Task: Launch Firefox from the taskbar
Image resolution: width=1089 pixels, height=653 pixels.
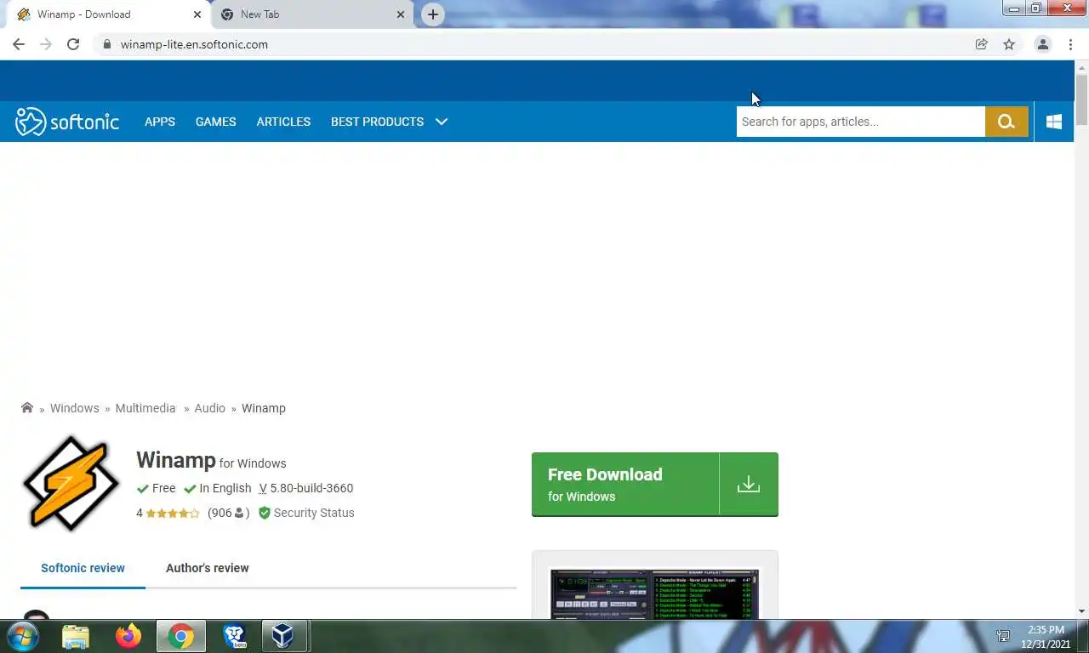Action: pyautogui.click(x=128, y=636)
